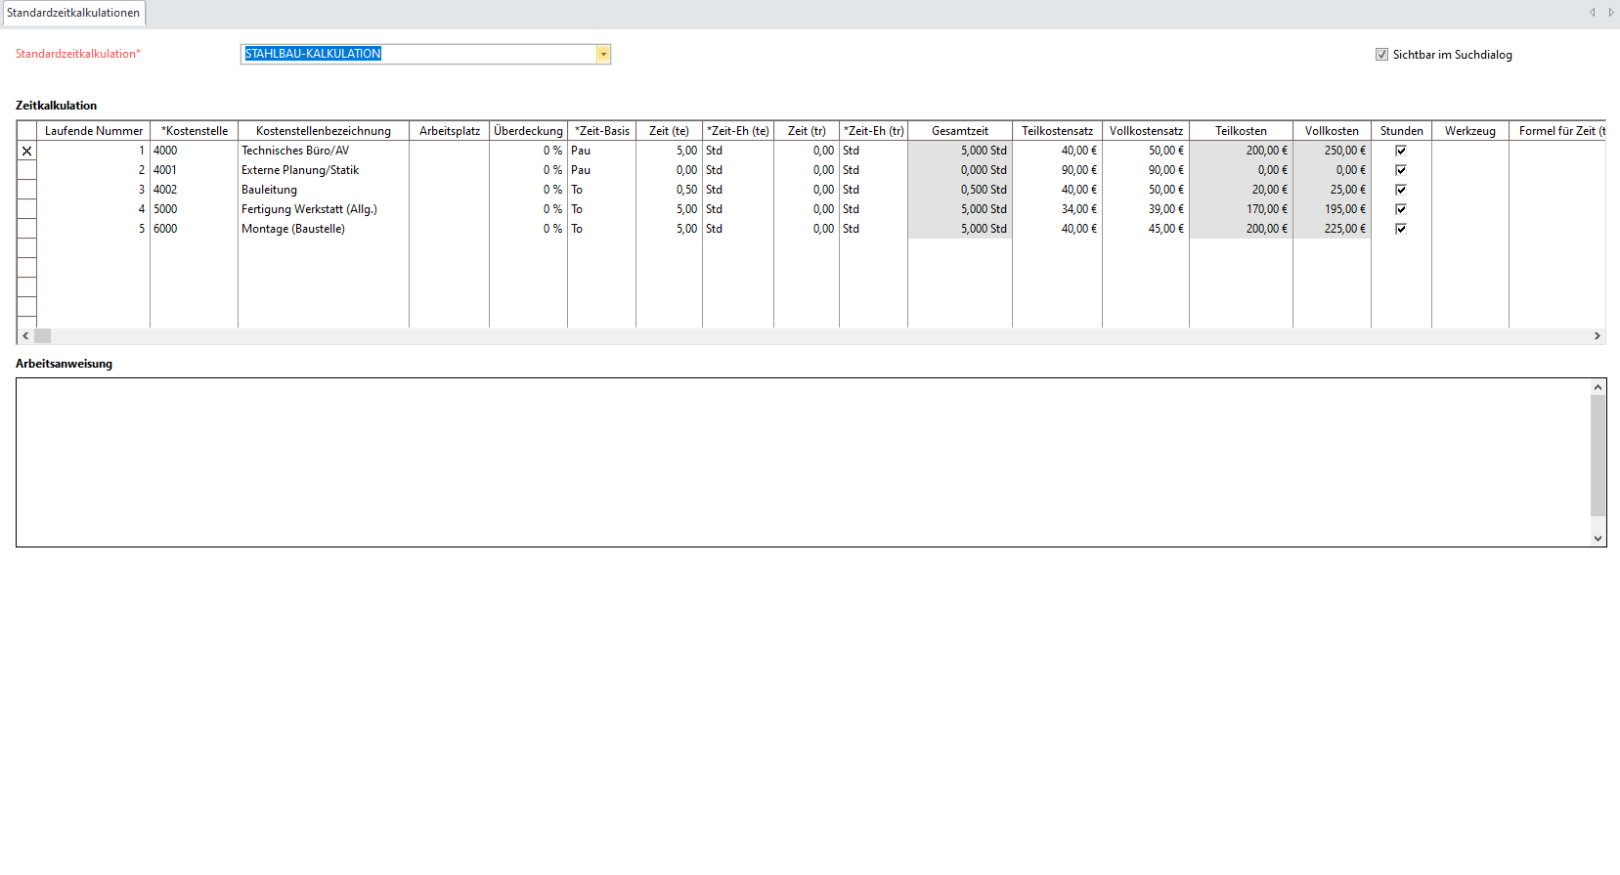Click Arbeitsanweisung scroll down arrow

(x=1598, y=538)
